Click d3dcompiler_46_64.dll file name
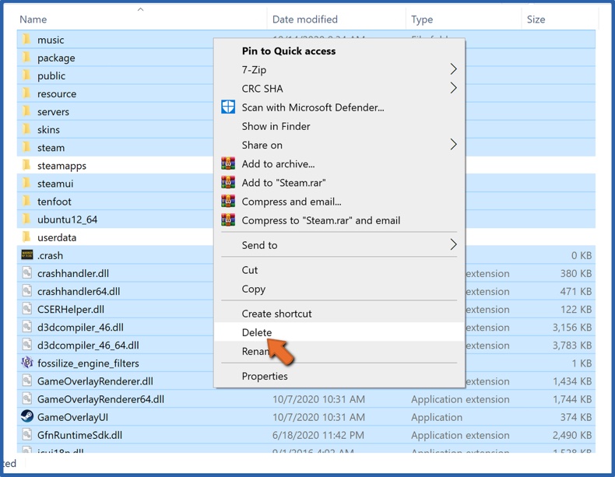The width and height of the screenshot is (615, 477). [x=88, y=345]
